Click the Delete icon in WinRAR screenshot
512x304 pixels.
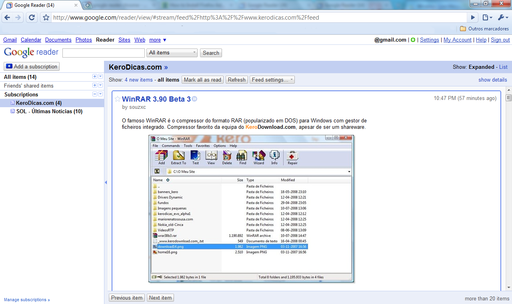pyautogui.click(x=227, y=158)
